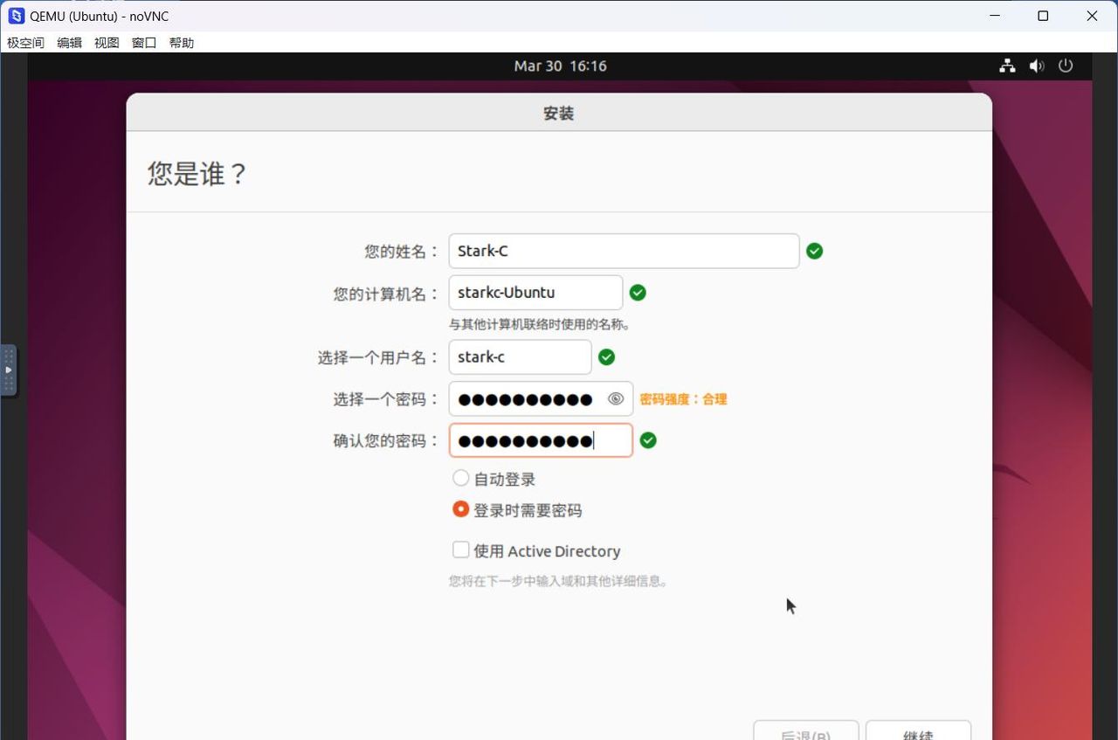Open the volume speaker icon in top bar
The image size is (1118, 740).
coord(1036,66)
